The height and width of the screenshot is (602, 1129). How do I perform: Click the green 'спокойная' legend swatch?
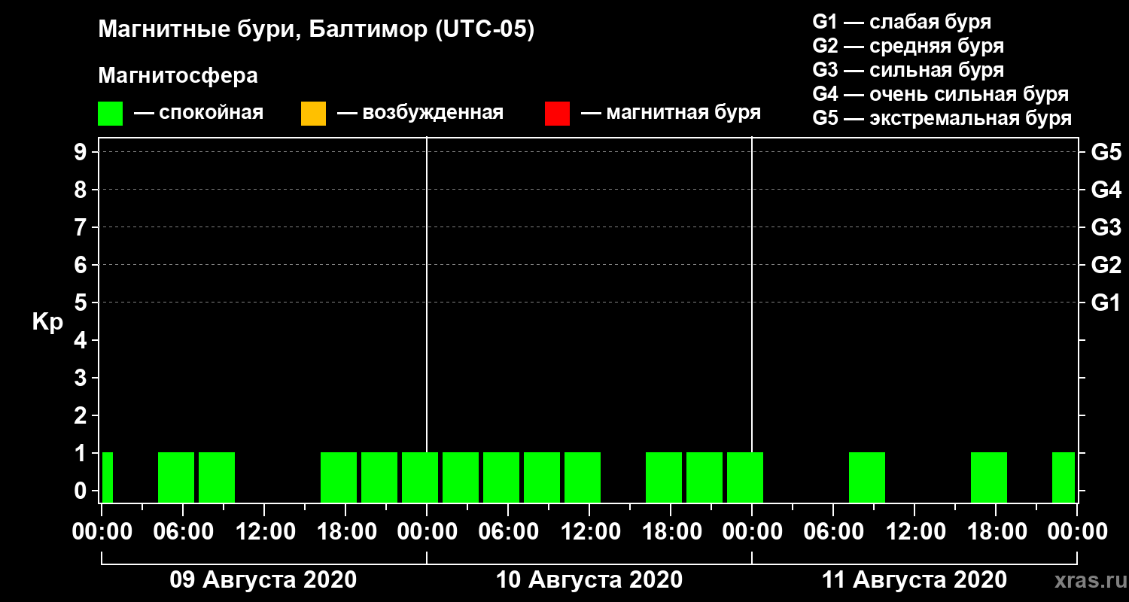[x=110, y=114]
